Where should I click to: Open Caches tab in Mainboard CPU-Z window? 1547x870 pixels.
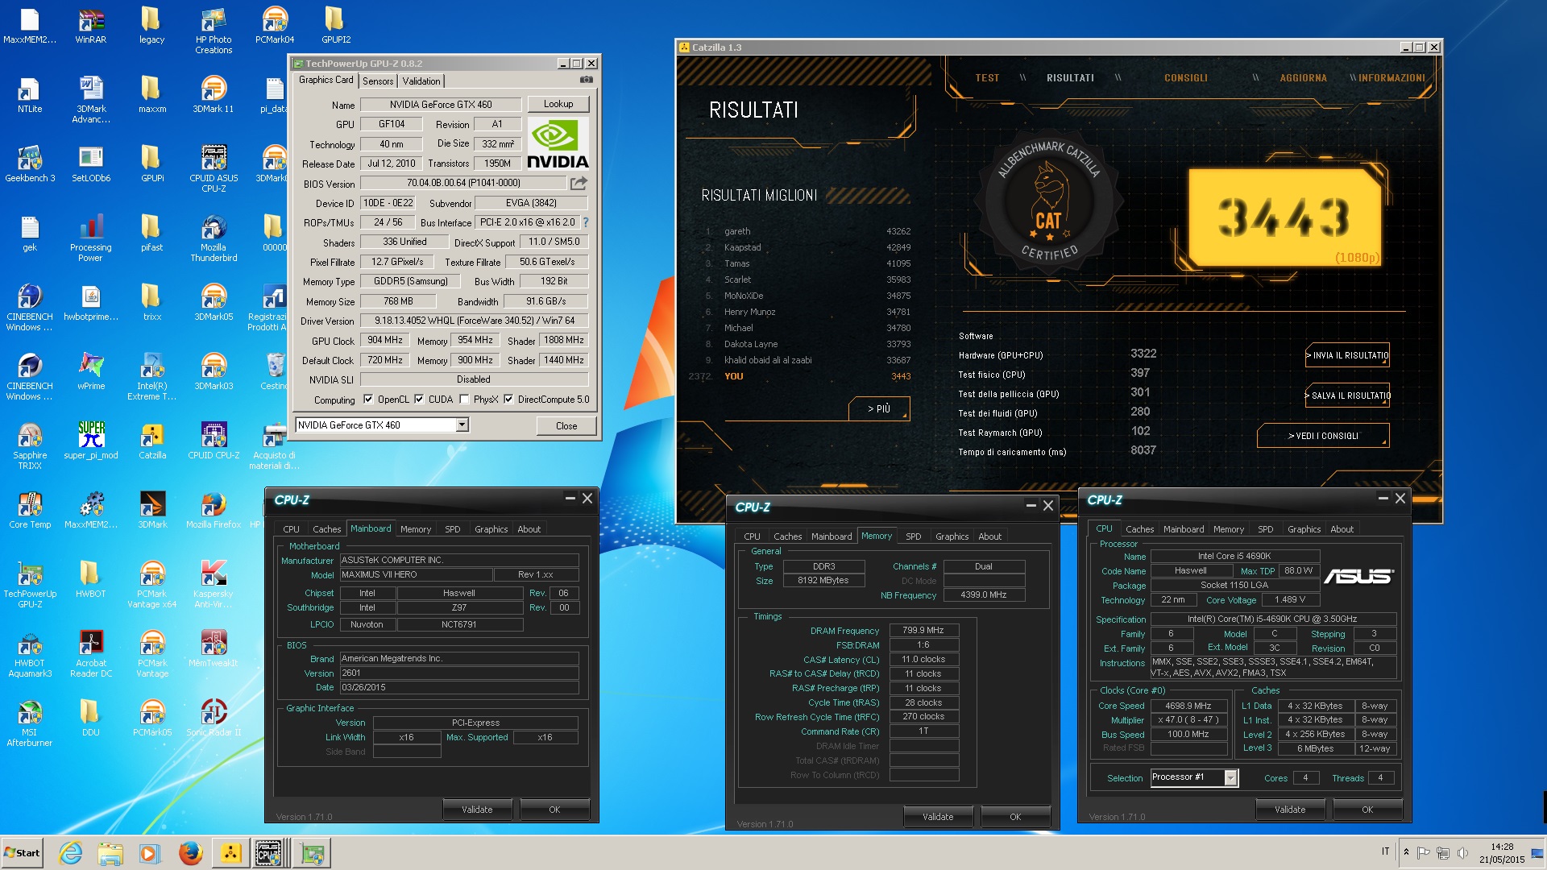coord(326,529)
